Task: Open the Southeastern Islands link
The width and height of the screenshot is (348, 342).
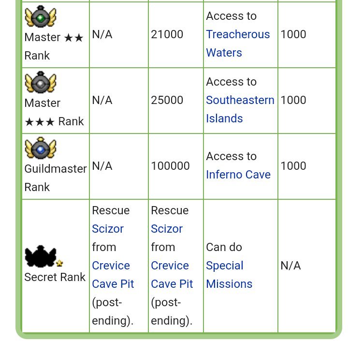Action: pos(240,109)
